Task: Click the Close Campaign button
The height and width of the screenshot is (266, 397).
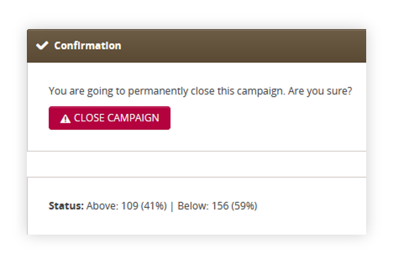Action: pyautogui.click(x=109, y=118)
